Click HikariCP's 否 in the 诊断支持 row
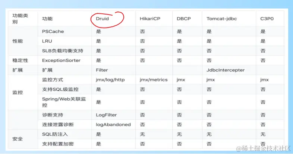This screenshot has height=154, width=293. coord(142,115)
